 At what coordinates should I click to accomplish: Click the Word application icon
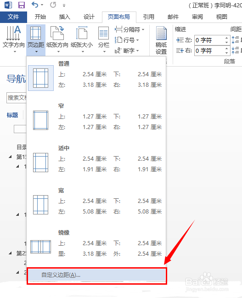[8, 5]
